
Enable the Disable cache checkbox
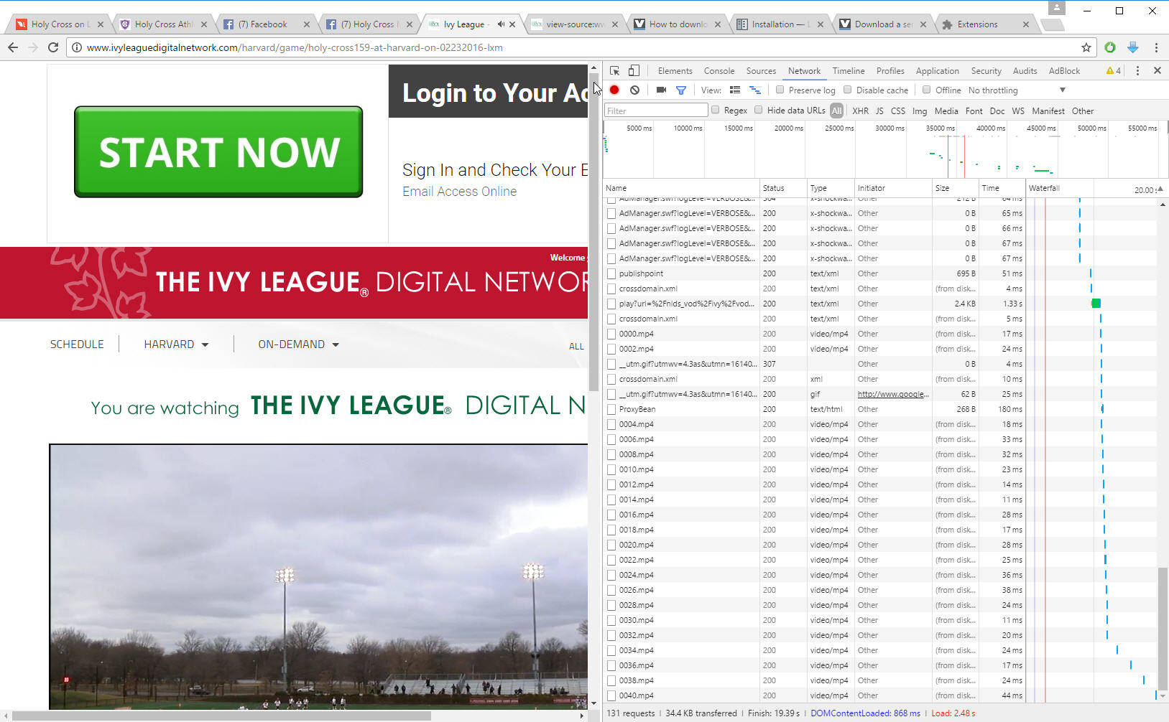pos(847,90)
